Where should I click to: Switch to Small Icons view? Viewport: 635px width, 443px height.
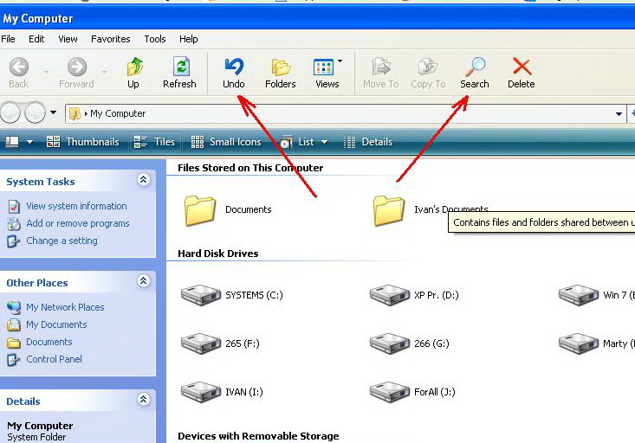[226, 142]
